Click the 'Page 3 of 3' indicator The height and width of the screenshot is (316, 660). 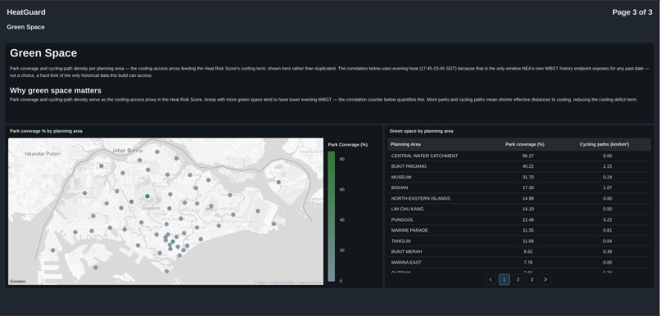coord(632,12)
